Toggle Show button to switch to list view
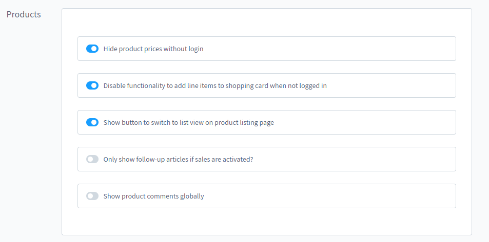The height and width of the screenshot is (242, 489). [92, 122]
